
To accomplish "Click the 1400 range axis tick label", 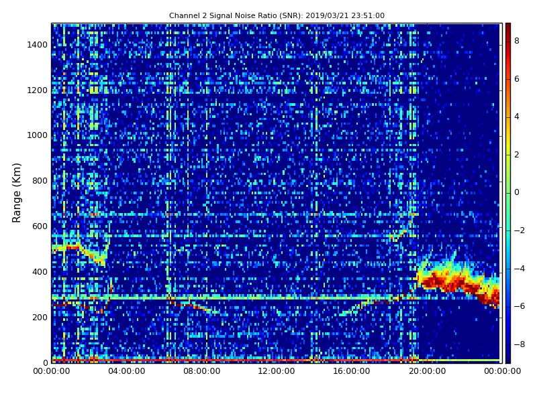I will (38, 45).
